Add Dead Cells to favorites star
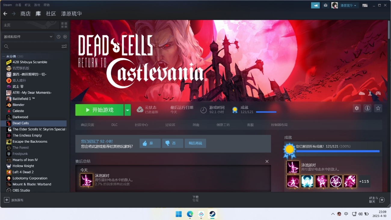 (x=378, y=108)
